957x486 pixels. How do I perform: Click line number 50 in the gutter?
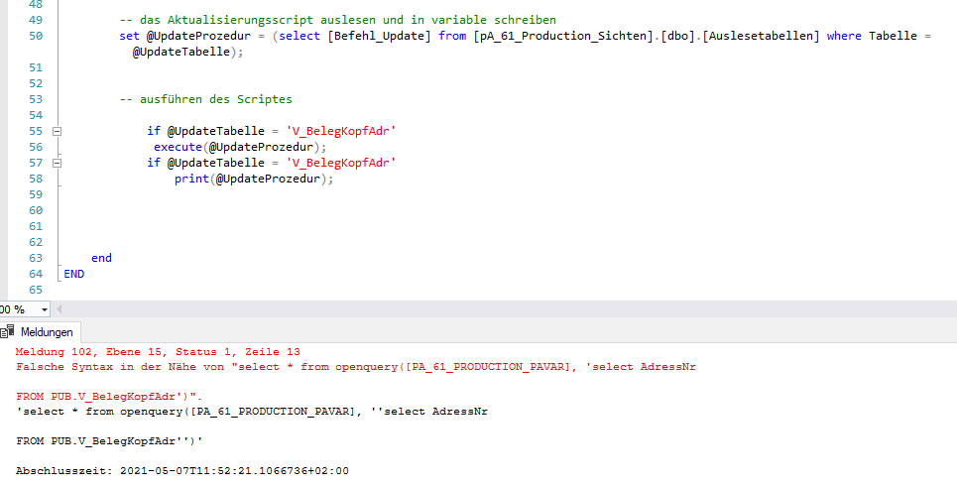(x=36, y=36)
